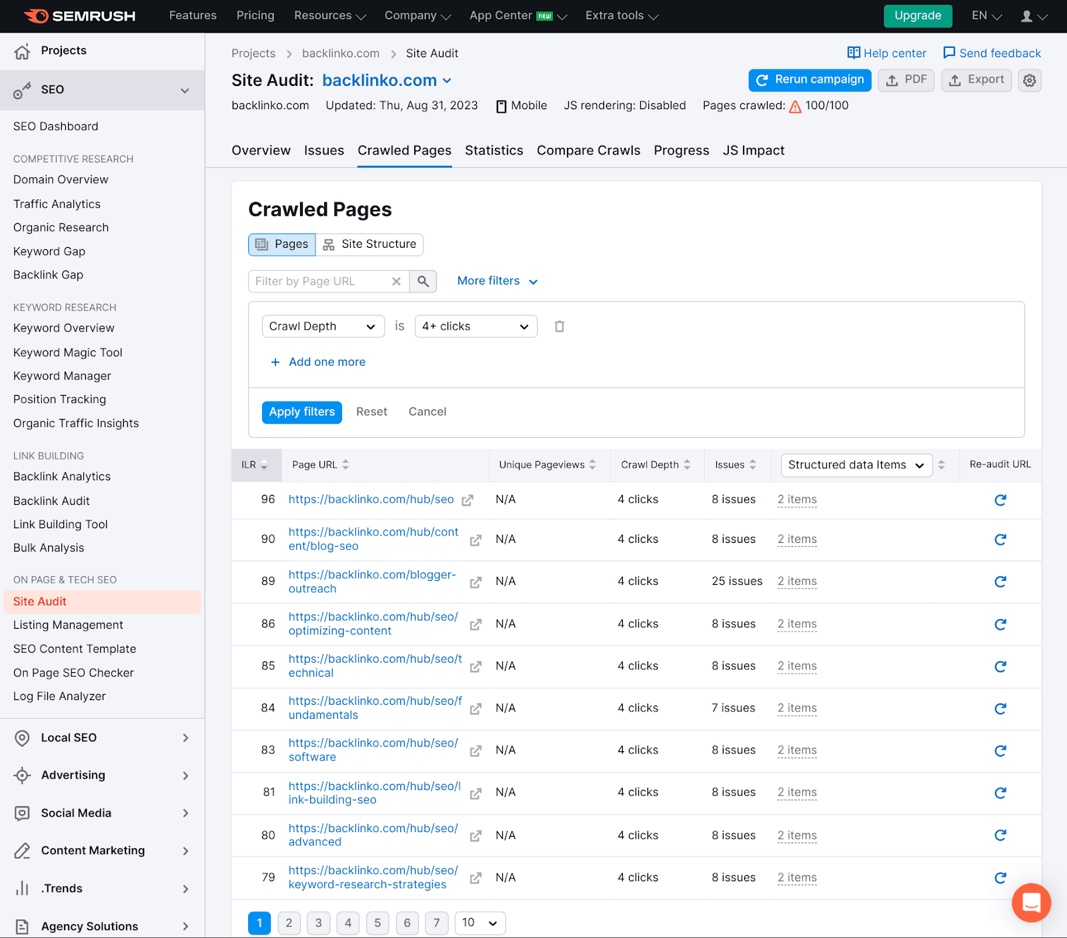Click Reset filters
The width and height of the screenshot is (1067, 938).
click(x=371, y=412)
